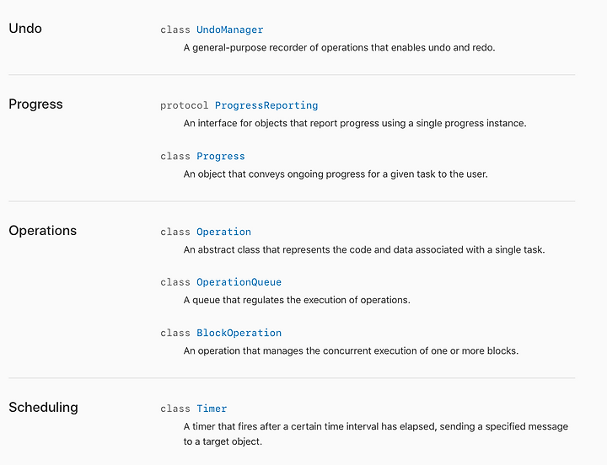607x465 pixels.
Task: Select the Scheduling section heading
Action: (x=43, y=408)
